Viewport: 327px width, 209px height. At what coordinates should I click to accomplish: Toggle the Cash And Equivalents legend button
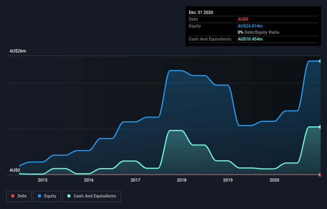92,196
